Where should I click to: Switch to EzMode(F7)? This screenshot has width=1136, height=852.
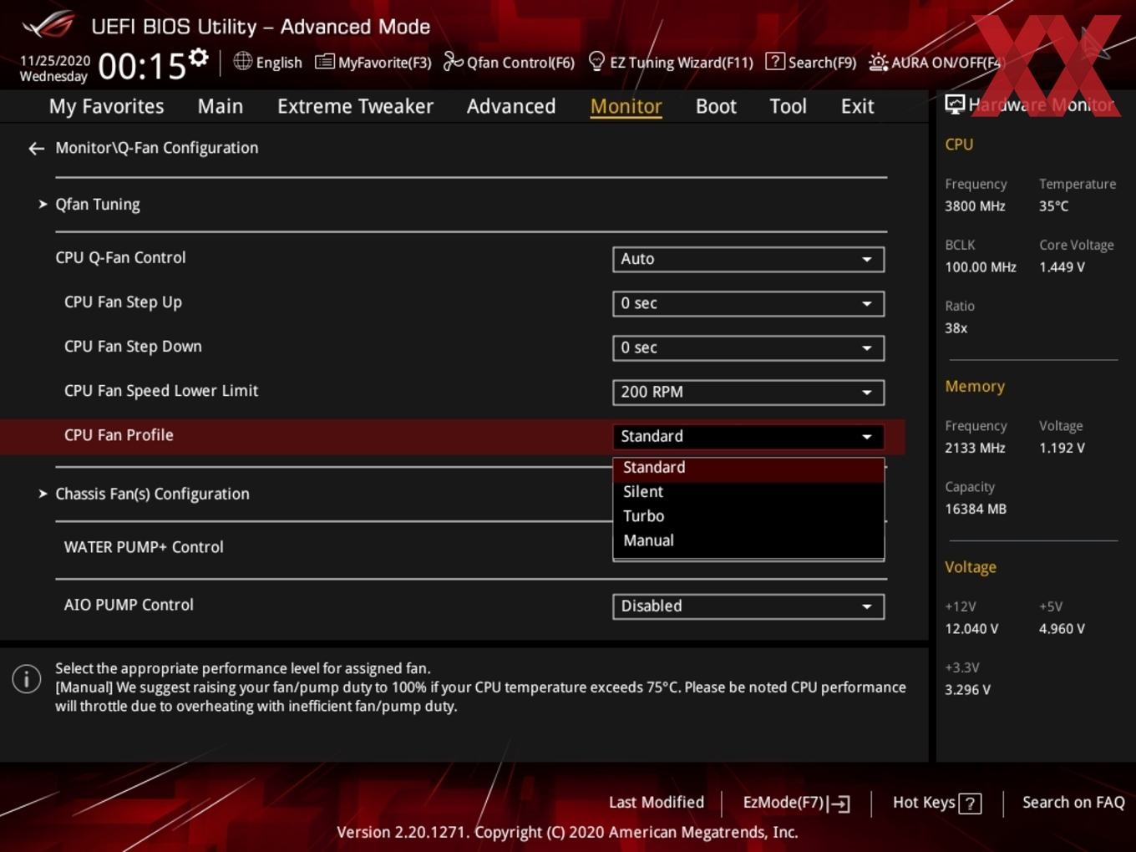tap(796, 803)
